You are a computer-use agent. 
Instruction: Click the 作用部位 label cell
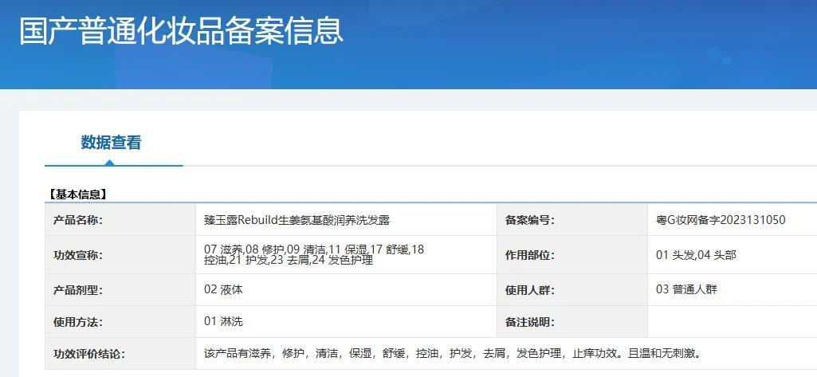point(572,255)
